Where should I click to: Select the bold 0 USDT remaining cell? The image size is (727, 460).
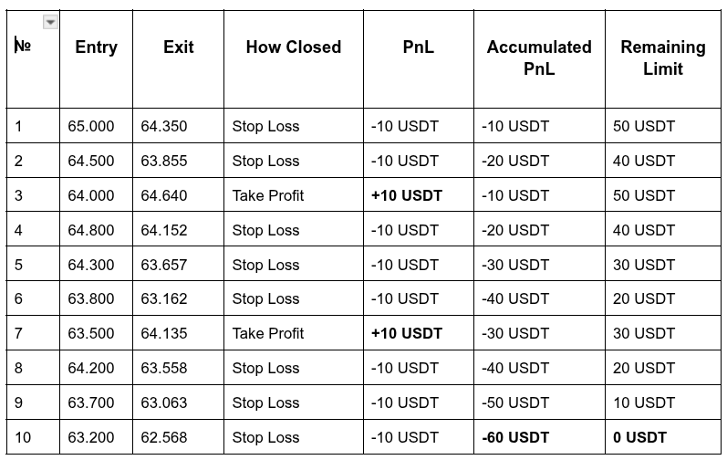[639, 437]
